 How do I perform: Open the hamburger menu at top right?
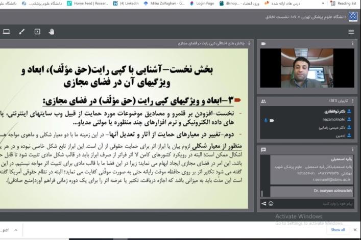tap(351, 32)
